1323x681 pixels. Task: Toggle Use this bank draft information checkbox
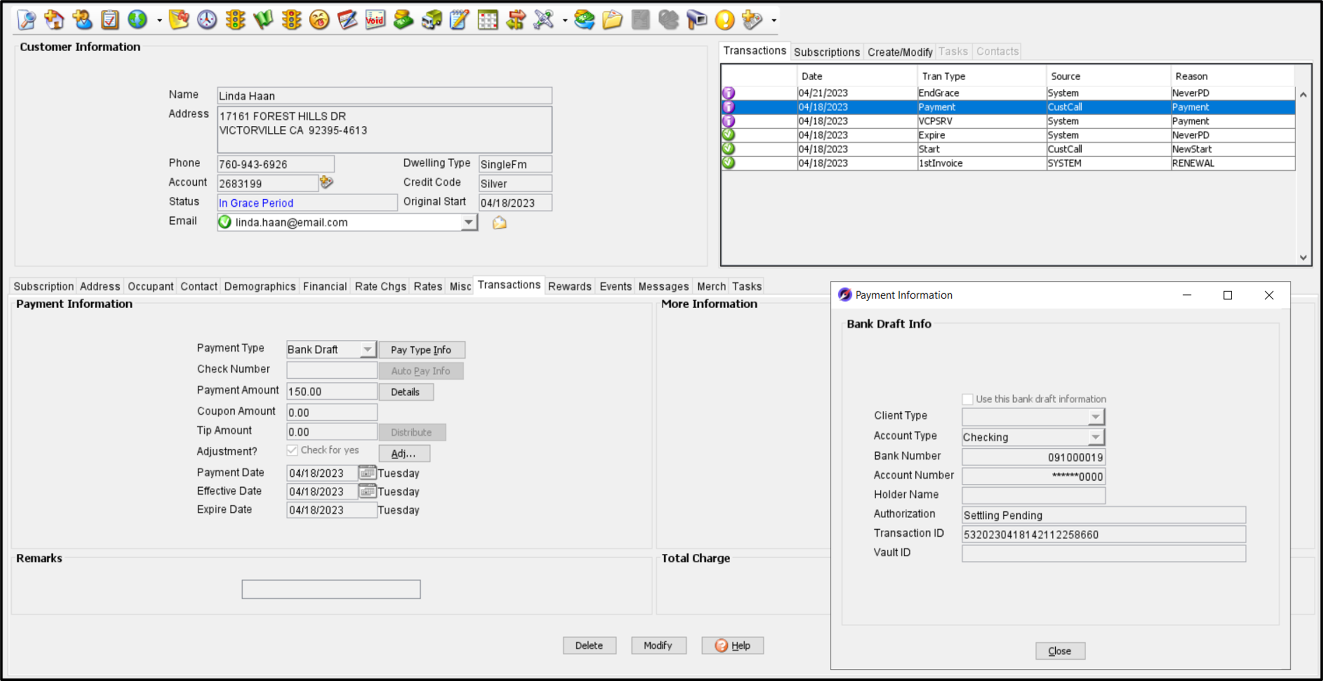pyautogui.click(x=967, y=399)
